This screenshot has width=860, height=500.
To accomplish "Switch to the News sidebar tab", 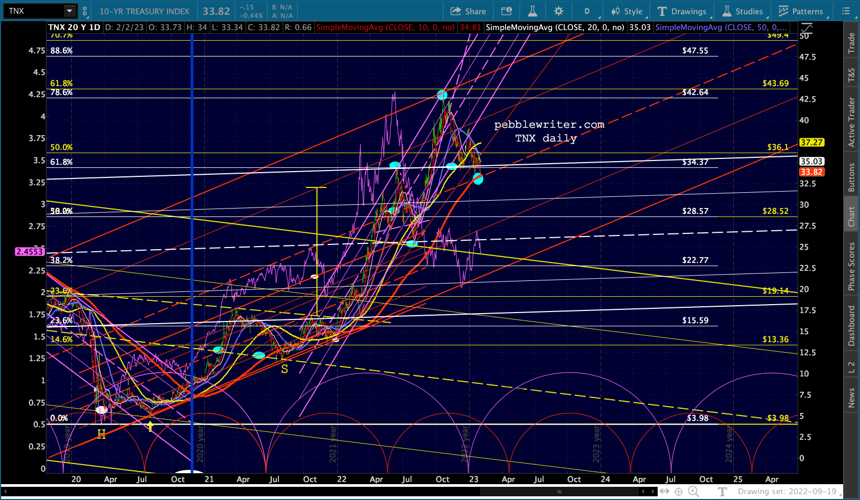I will point(851,398).
